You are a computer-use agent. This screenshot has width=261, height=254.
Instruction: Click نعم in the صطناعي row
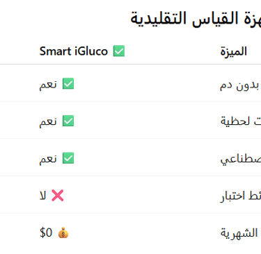[x=48, y=159]
